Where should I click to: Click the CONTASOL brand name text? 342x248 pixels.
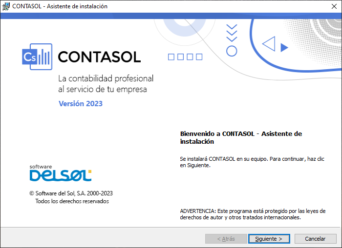click(x=99, y=57)
